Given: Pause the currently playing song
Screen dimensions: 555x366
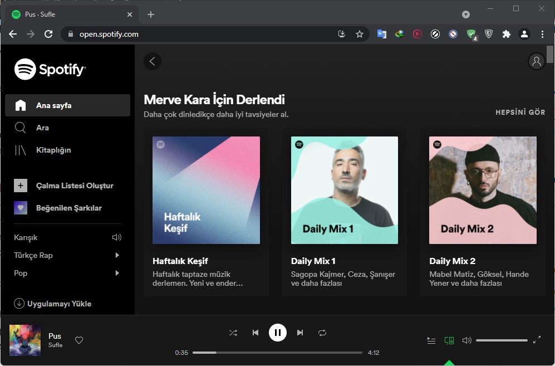Looking at the screenshot, I should pos(277,333).
